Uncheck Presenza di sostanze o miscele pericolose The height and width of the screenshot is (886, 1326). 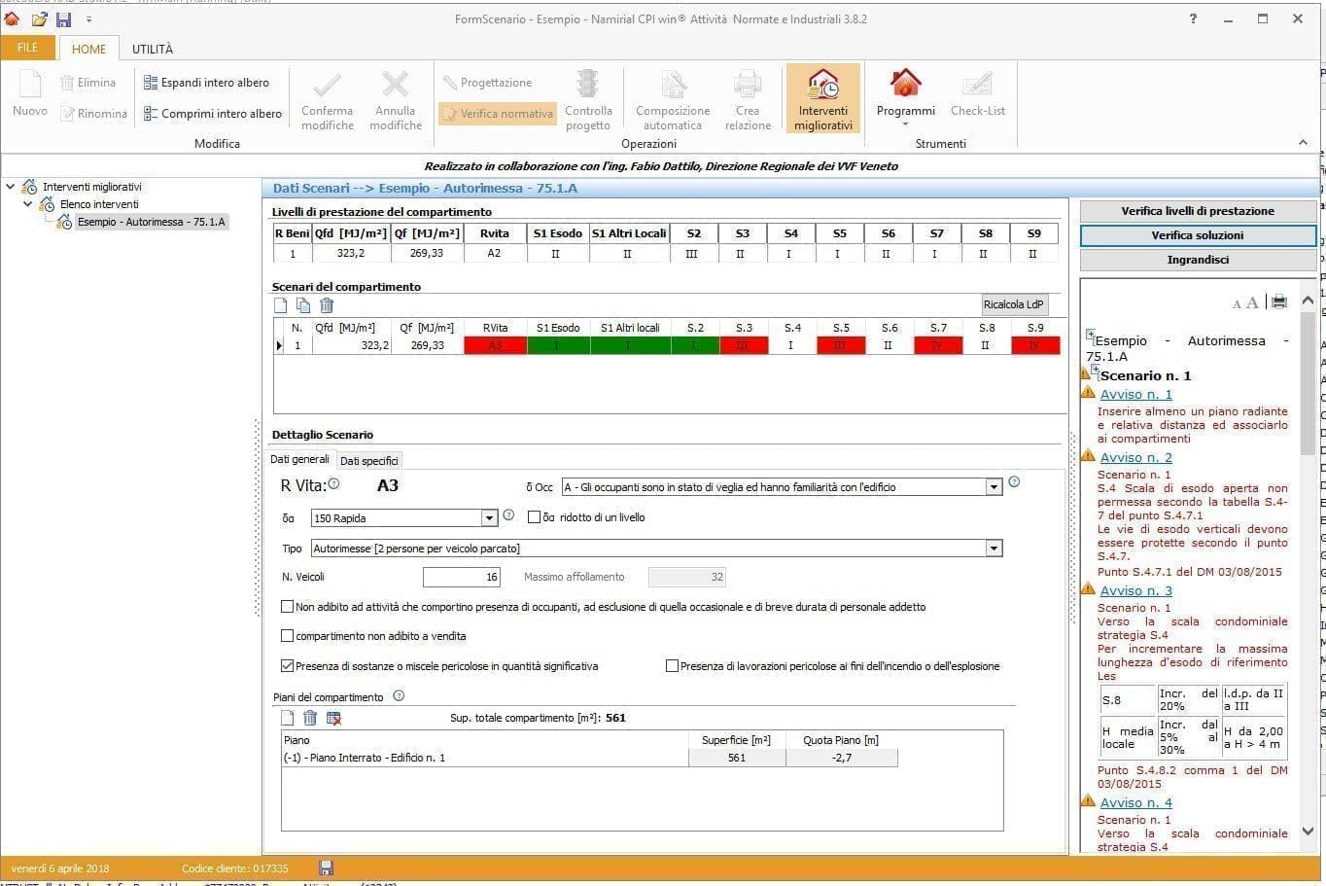click(287, 666)
